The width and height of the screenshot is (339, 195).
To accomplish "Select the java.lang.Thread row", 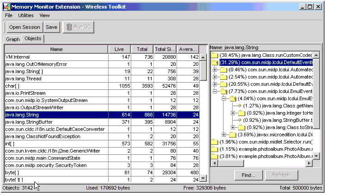I will (x=102, y=79).
